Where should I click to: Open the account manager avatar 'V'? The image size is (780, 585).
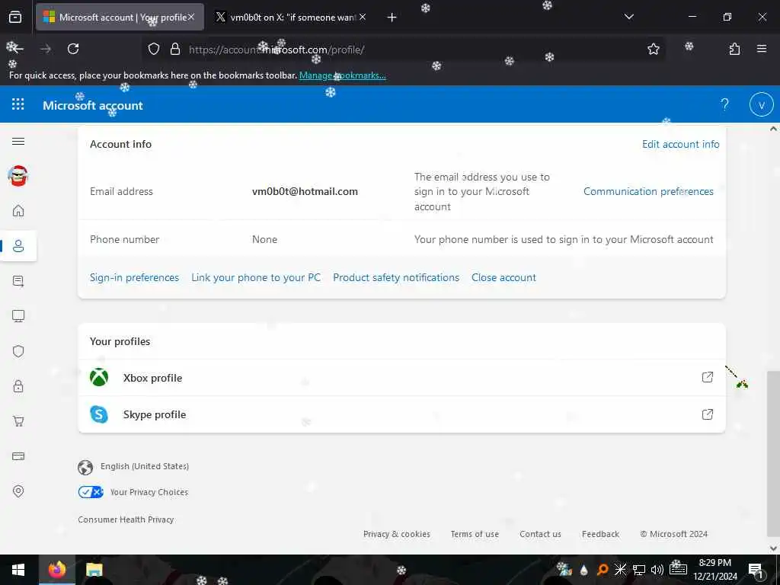761,104
